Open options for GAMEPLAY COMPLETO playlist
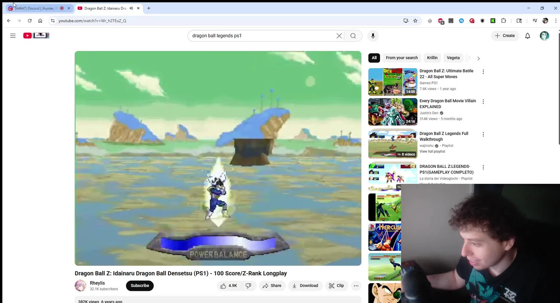 click(x=483, y=167)
